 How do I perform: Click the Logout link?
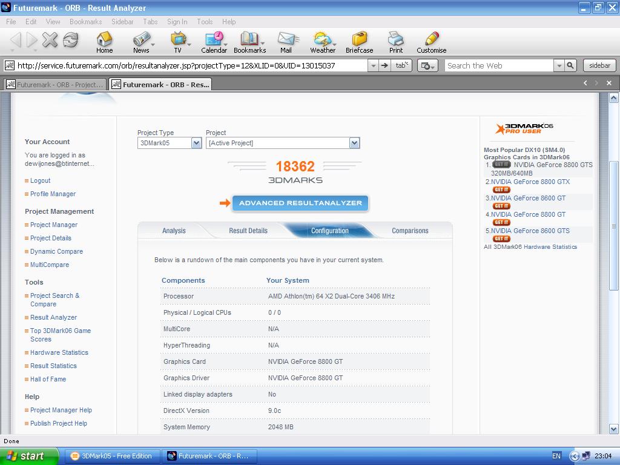[x=41, y=180]
